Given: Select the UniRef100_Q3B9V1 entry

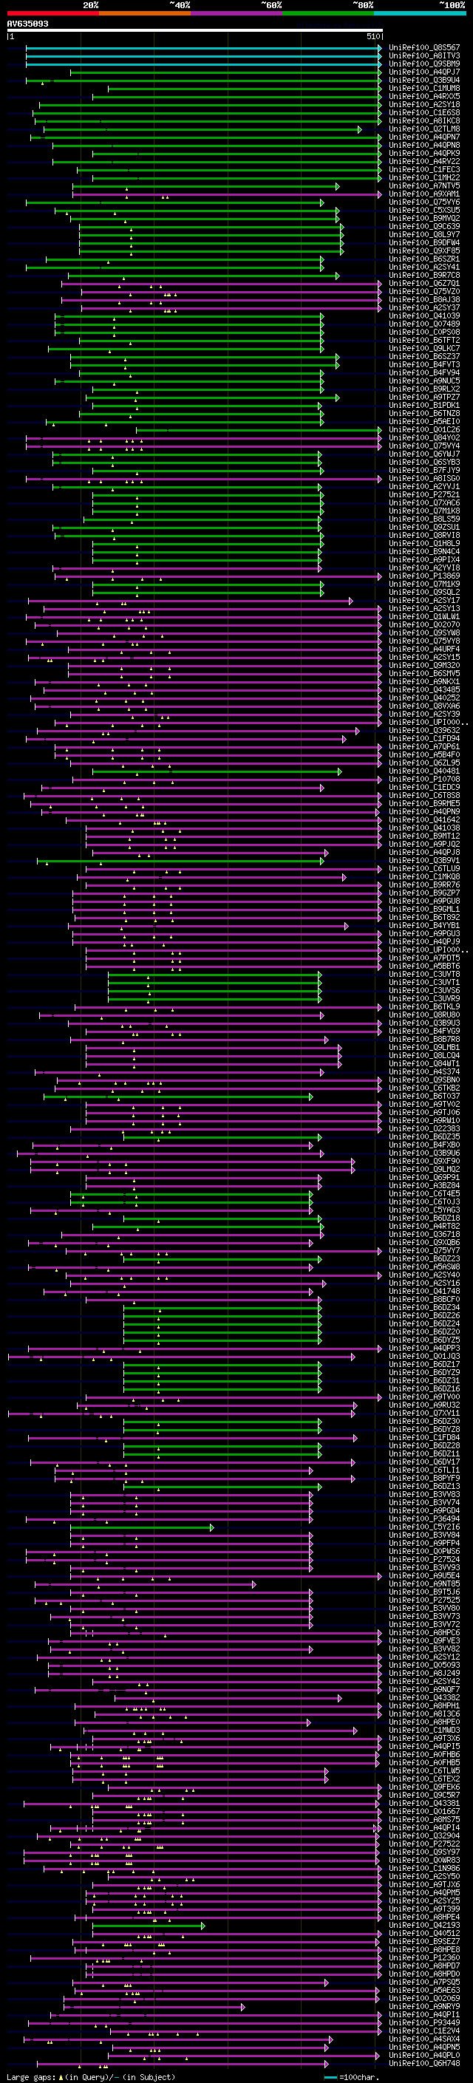Looking at the screenshot, I should pos(424,860).
